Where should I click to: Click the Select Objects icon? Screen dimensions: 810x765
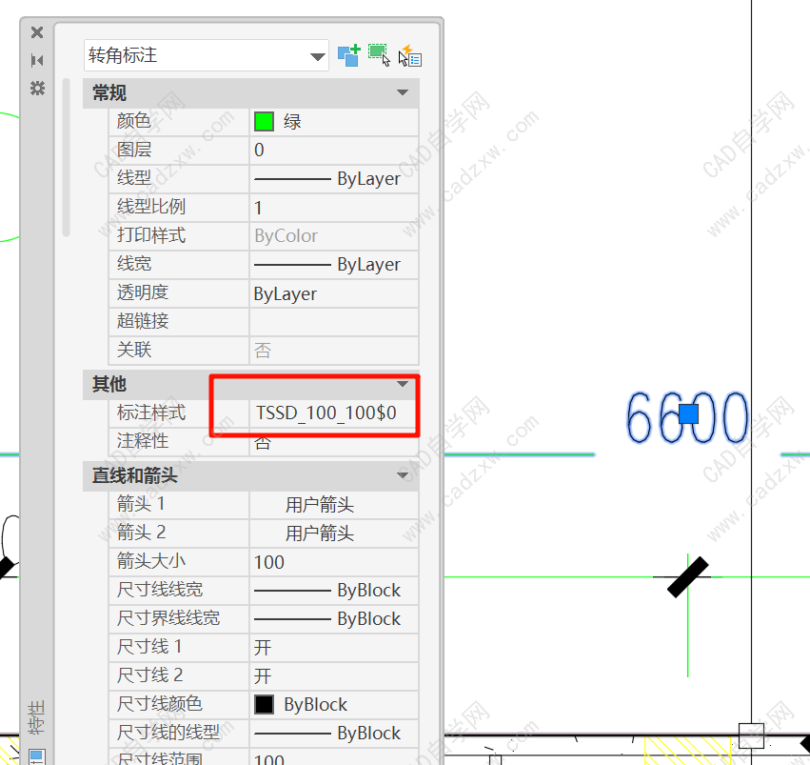[x=379, y=54]
